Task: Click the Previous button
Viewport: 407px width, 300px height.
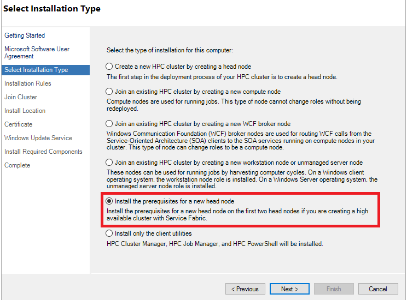Action: (x=245, y=289)
